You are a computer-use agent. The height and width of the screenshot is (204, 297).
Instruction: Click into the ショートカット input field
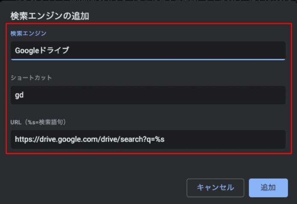[148, 95]
